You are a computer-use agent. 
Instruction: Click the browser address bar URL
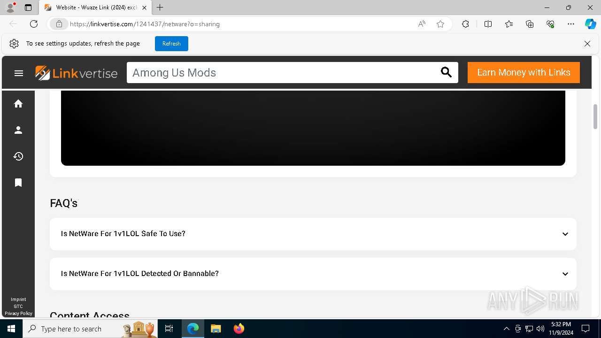pos(145,24)
